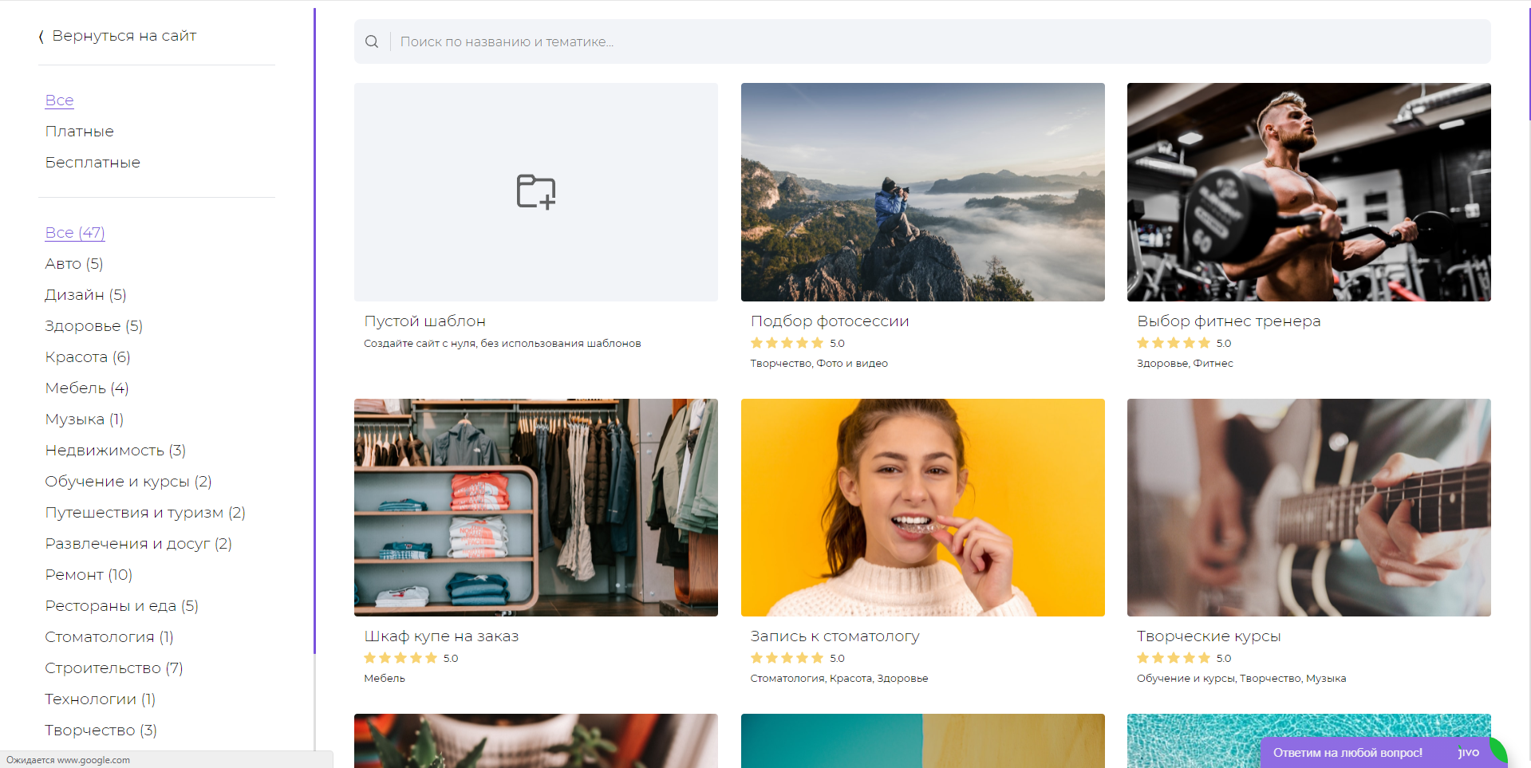Open the Мебель (4) category
1531x768 pixels.
(x=87, y=388)
